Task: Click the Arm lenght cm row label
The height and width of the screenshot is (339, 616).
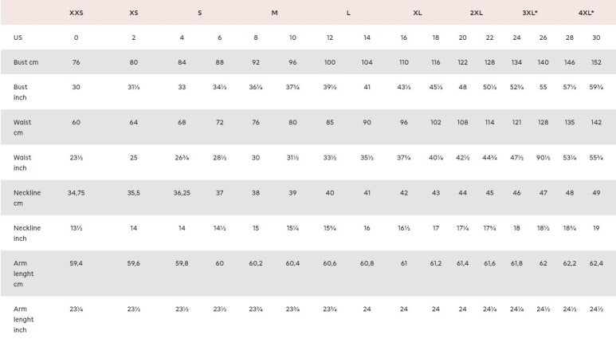Action: (24, 274)
